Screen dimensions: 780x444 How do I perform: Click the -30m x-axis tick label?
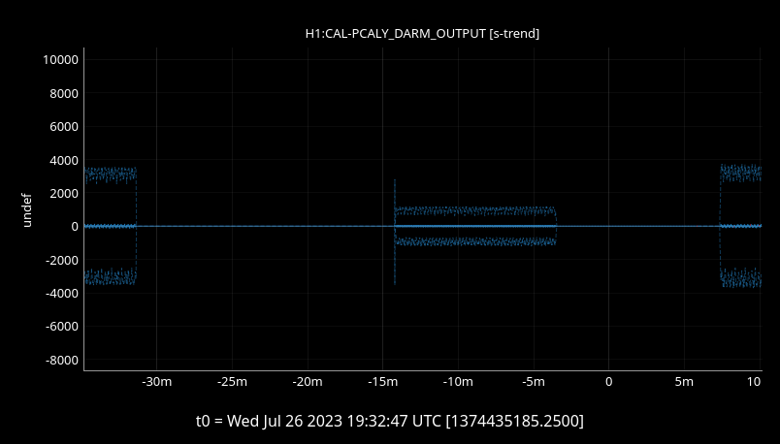coord(157,382)
